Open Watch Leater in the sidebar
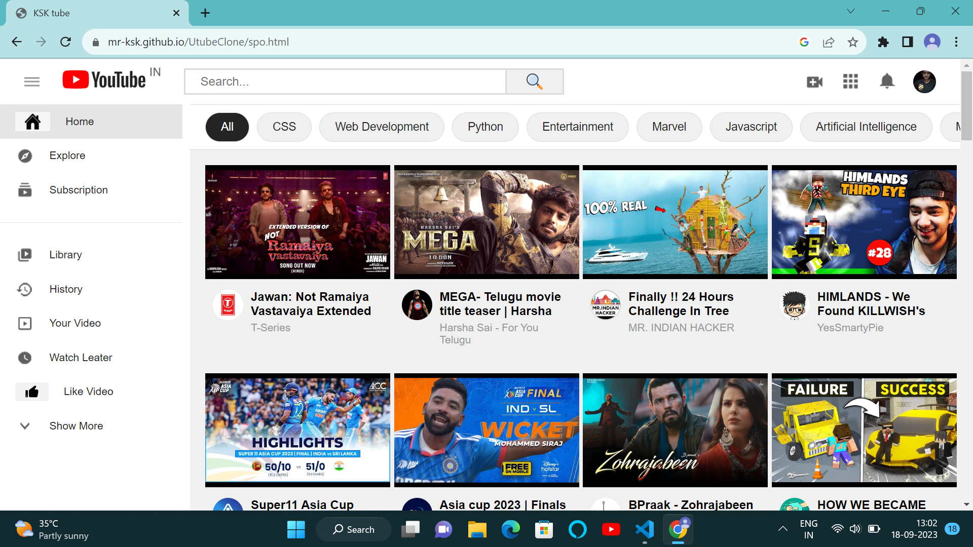The height and width of the screenshot is (547, 973). point(80,357)
